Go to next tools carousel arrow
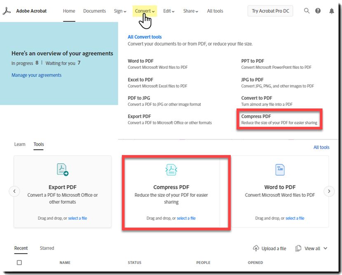The width and height of the screenshot is (342, 275). [x=329, y=191]
